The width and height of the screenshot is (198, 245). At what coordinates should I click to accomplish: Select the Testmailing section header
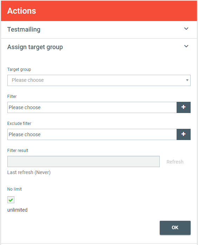click(x=99, y=30)
